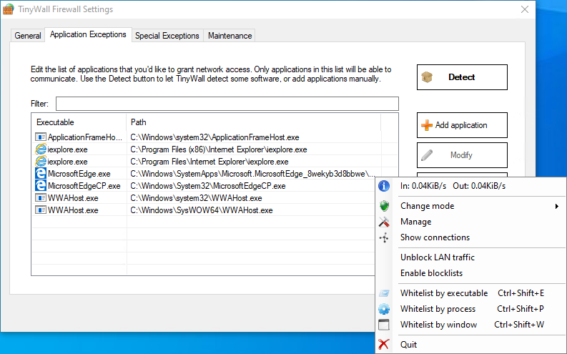Switch to the General tab
The width and height of the screenshot is (567, 354).
pos(27,36)
